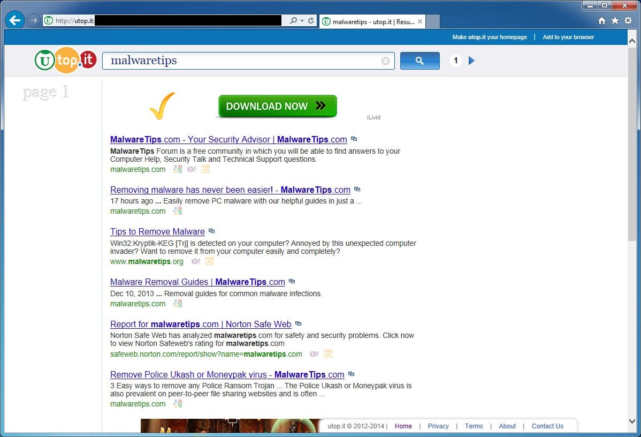Select the malwaretips - utop.it results tab
Viewport: 641px width, 437px height.
click(x=372, y=21)
